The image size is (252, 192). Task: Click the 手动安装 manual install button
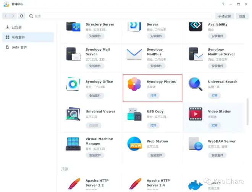225,16
